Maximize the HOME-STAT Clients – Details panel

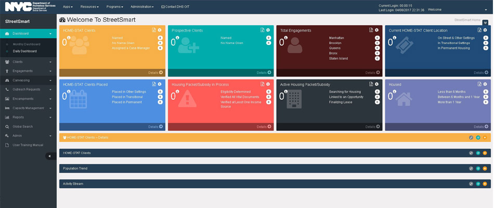(471, 137)
